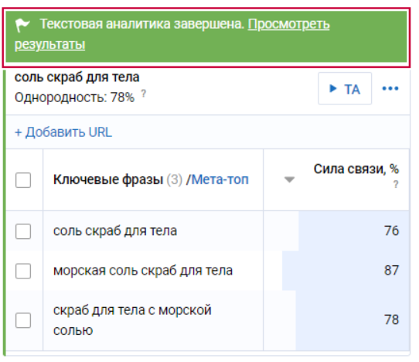The width and height of the screenshot is (419, 362).
Task: Click the 'морская соль скраб для тела' phrase
Action: pos(143,271)
